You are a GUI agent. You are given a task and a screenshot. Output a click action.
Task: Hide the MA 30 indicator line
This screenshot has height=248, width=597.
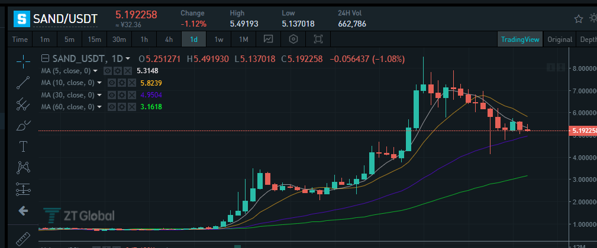112,95
